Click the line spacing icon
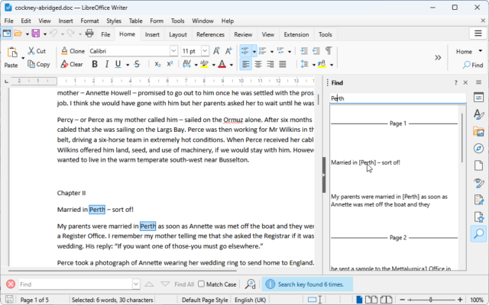Viewport: 489px width, 305px height. 304,64
